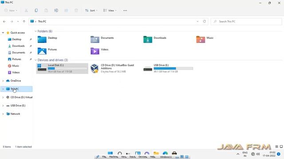This screenshot has height=159, width=284.
Task: Go up one level with Up arrow
Action: pyautogui.click(x=24, y=22)
